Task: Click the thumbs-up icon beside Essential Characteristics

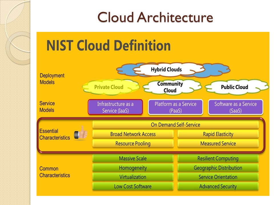Action: pyautogui.click(x=81, y=133)
